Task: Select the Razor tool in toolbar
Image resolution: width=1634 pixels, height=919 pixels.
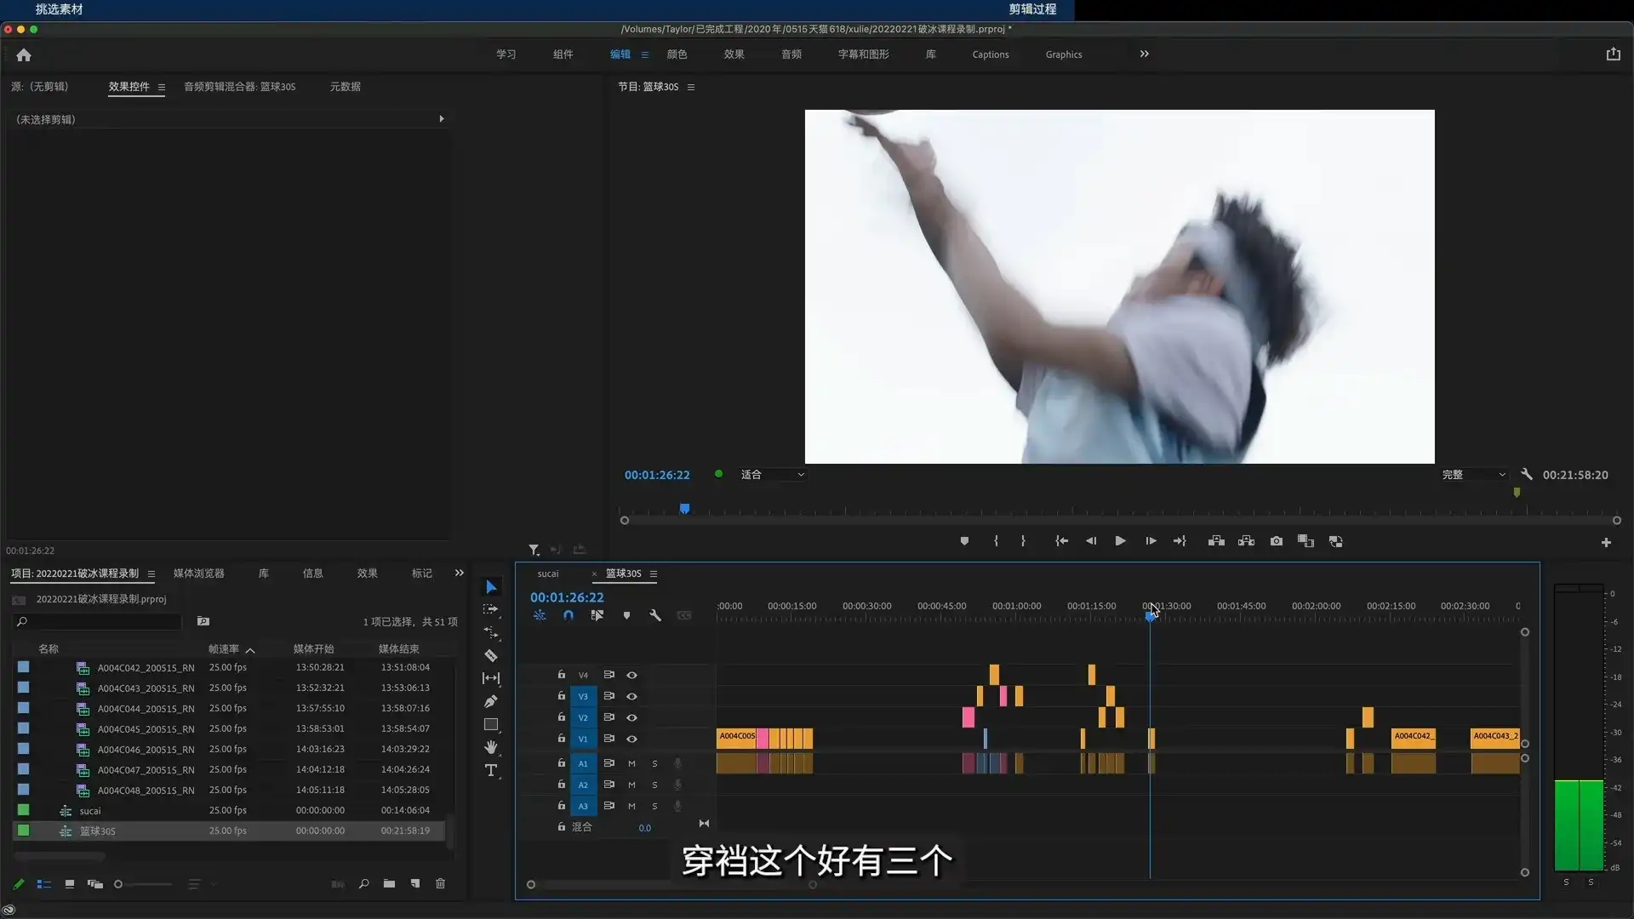Action: pyautogui.click(x=491, y=656)
